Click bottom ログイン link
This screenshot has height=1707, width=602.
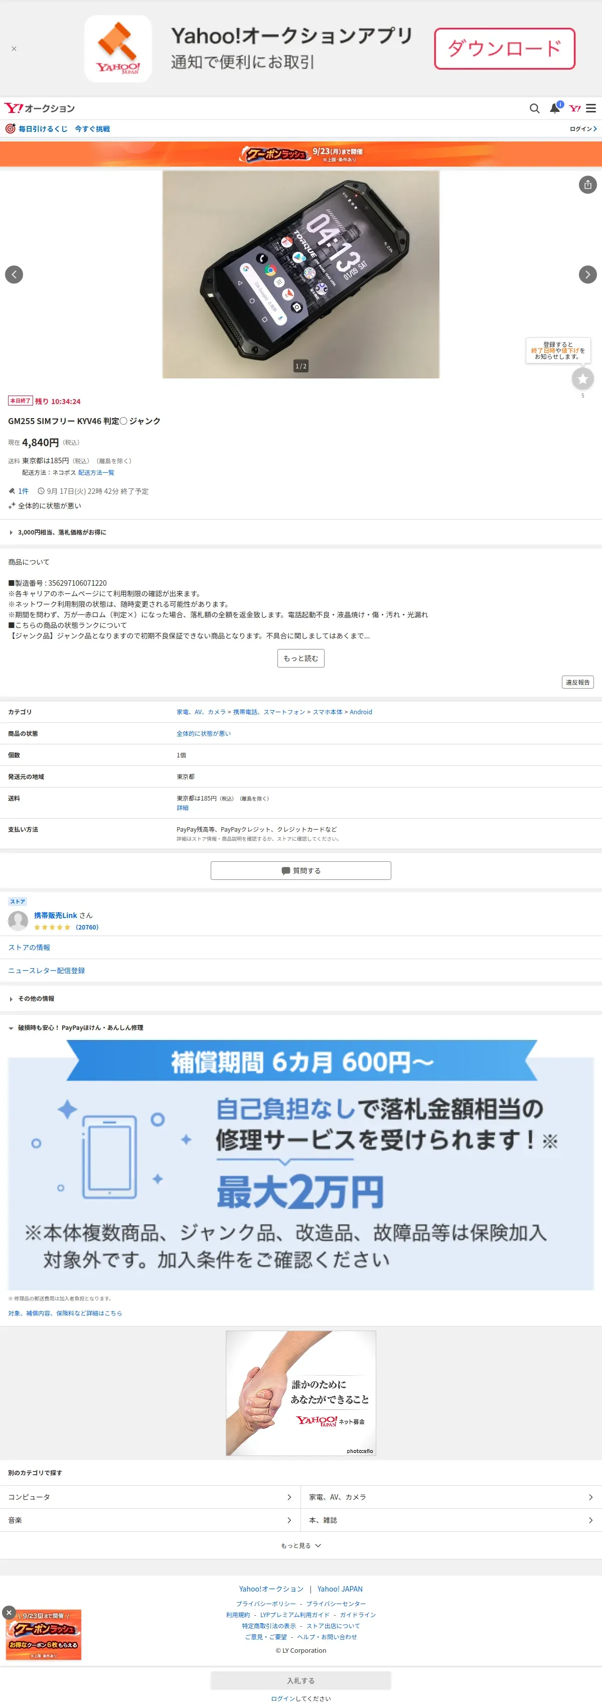[x=283, y=1698]
